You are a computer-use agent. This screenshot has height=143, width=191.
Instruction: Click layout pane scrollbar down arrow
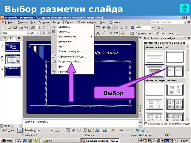187,119
